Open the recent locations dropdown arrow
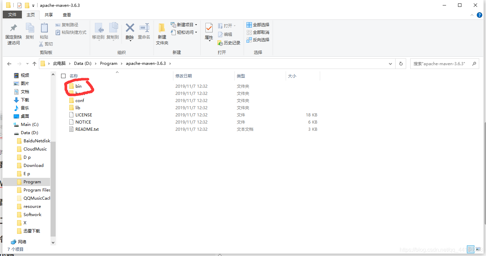This screenshot has height=256, width=486. pyautogui.click(x=28, y=64)
